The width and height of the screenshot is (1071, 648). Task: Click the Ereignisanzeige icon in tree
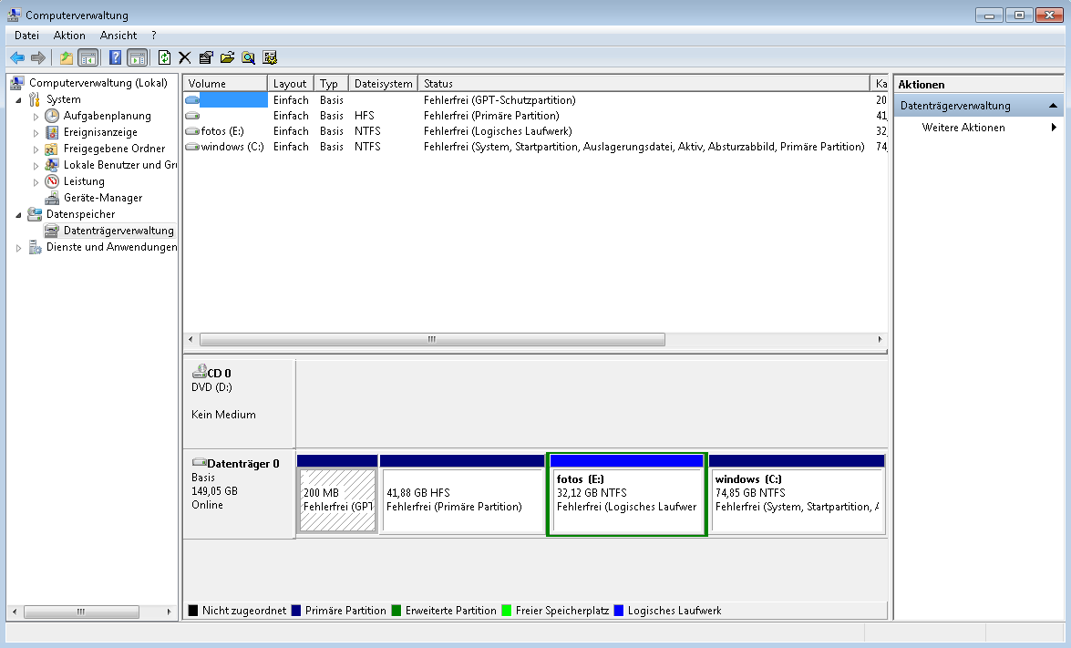tap(52, 132)
